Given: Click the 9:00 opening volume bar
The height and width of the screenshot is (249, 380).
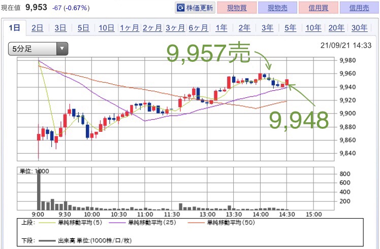Looking at the screenshot, I should pos(39,190).
